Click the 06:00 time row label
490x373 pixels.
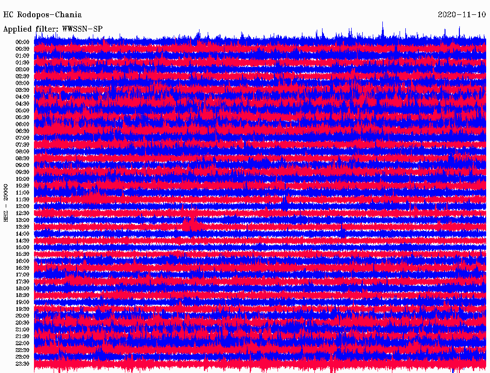pyautogui.click(x=22, y=124)
